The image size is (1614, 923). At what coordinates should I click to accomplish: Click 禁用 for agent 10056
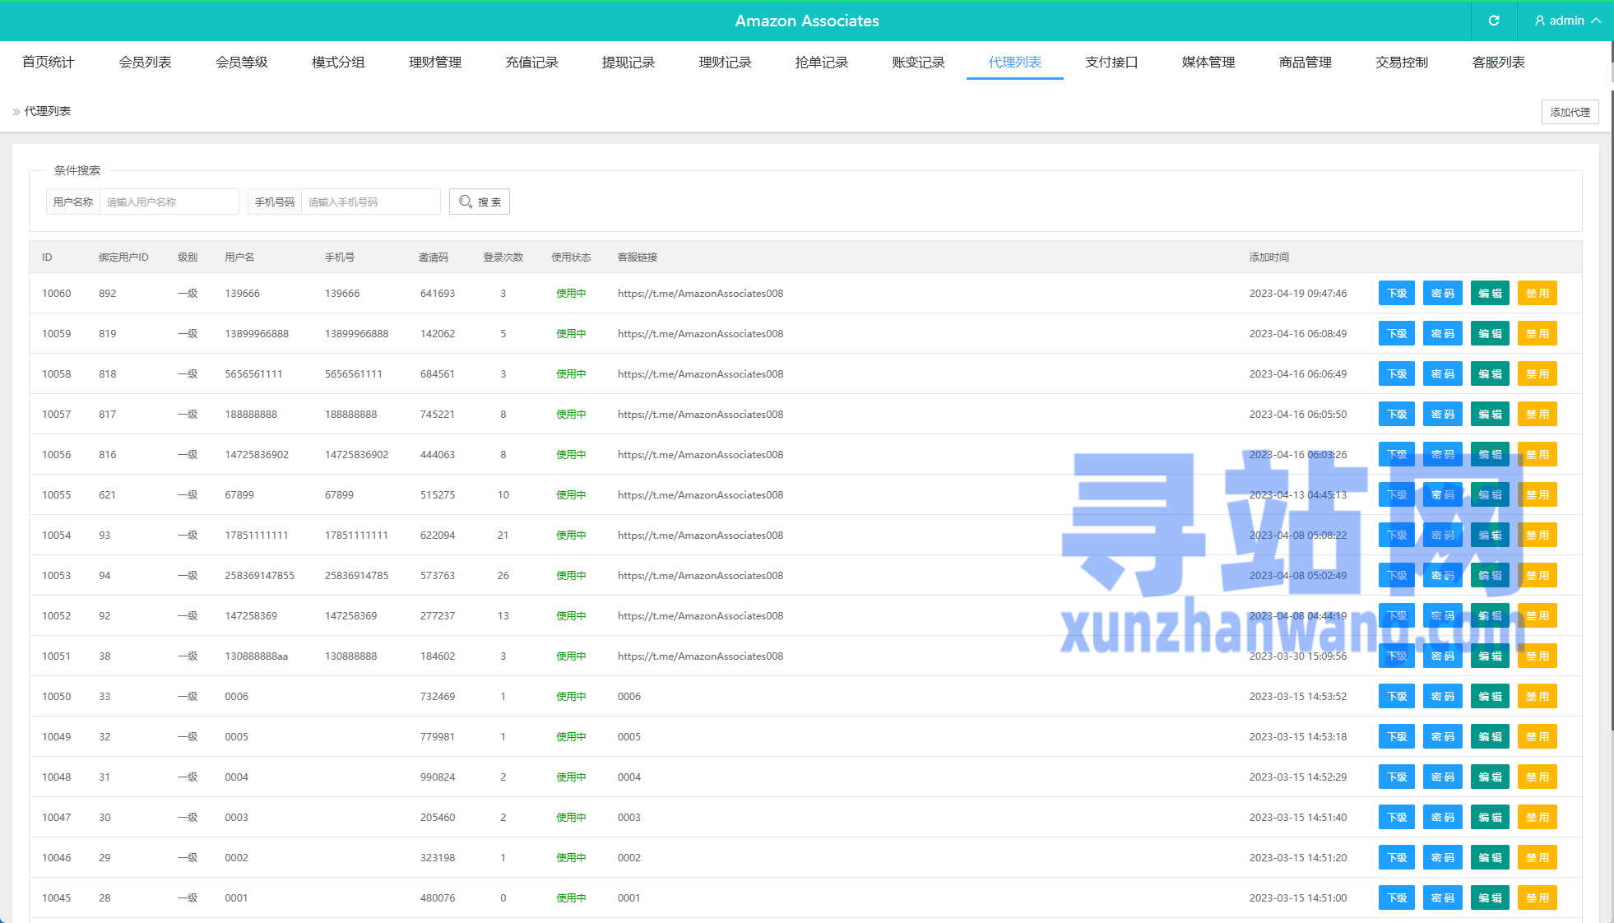1537,454
